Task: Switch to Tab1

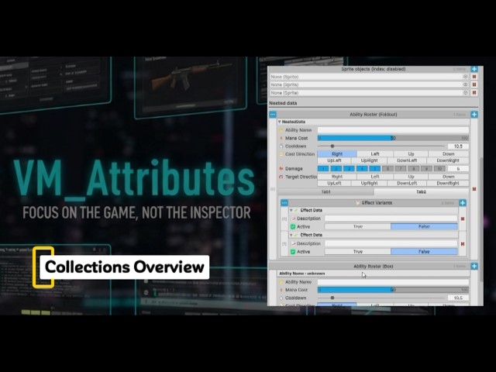Action: click(325, 191)
